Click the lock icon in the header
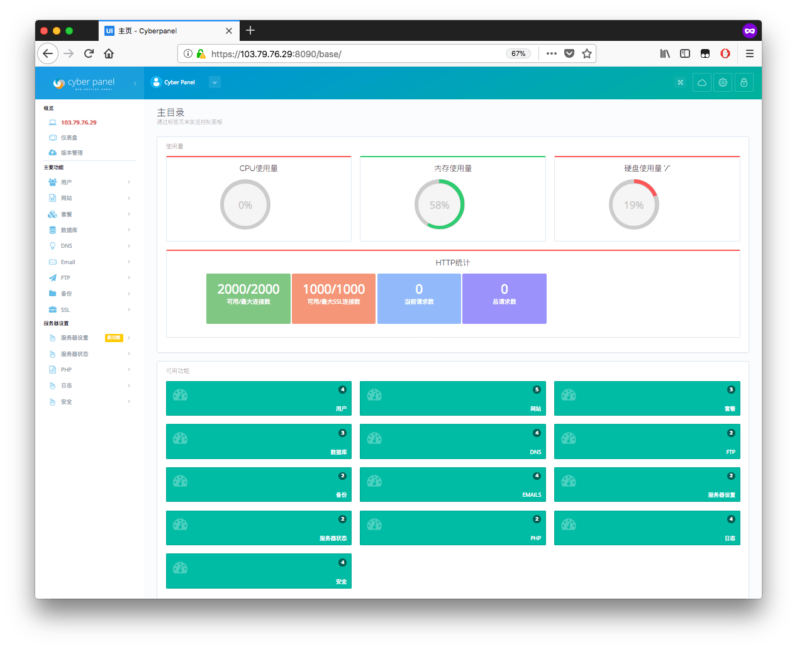 pos(744,82)
